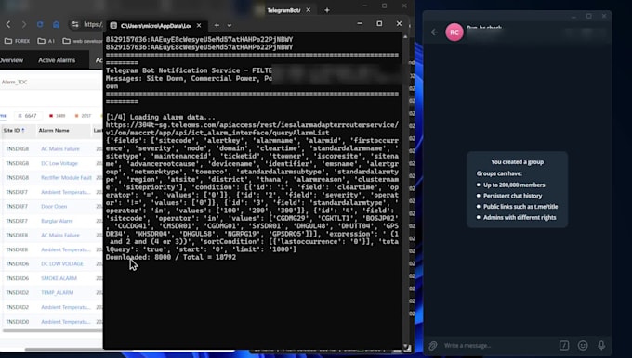This screenshot has width=632, height=358.
Task: Open the AC Mains Failure alarm for TNSDRG8
Action: point(60,148)
